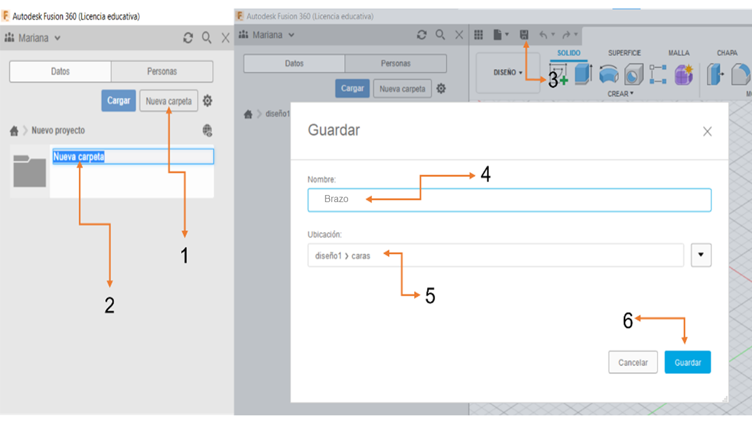Click the globe-with-eye icon beside Nuevo proyecto
Viewport: 752px width, 423px height.
(x=207, y=130)
